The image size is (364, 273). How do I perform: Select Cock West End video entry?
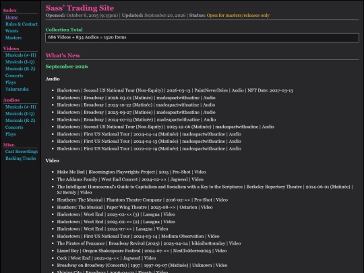pyautogui.click(x=107, y=258)
